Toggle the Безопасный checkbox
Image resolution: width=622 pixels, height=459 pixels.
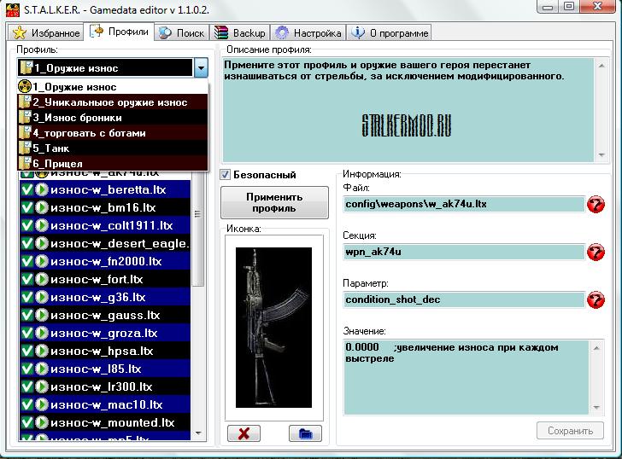226,174
